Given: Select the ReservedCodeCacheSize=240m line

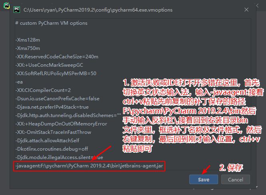Looking at the screenshot, I should coord(57,57).
